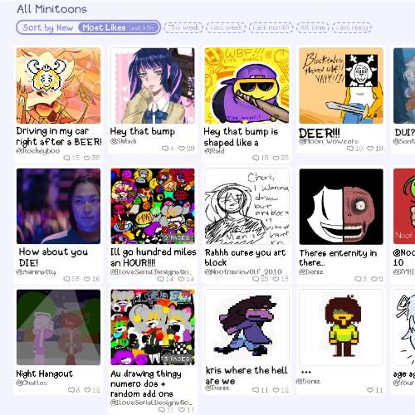415x415 pixels.
Task: Click heart icon on How about you DIE! post
Action: [x=87, y=279]
